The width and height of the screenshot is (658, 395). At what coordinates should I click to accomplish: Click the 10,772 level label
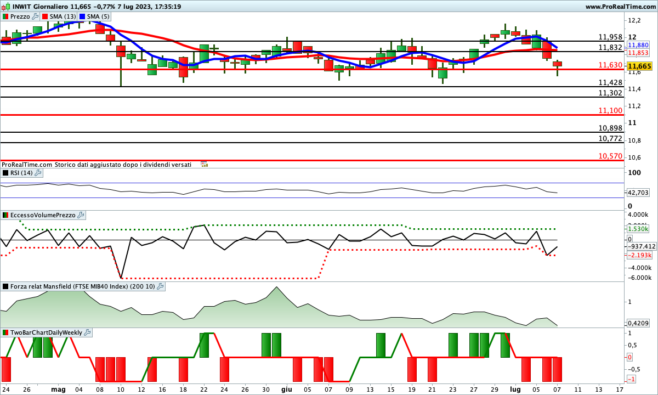pos(610,138)
